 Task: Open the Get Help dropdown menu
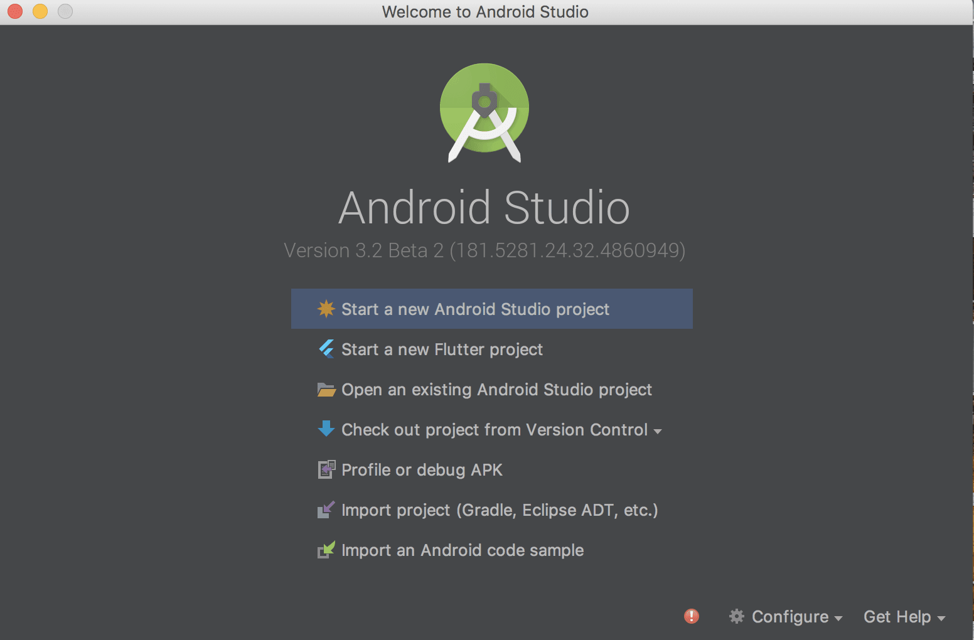904,617
